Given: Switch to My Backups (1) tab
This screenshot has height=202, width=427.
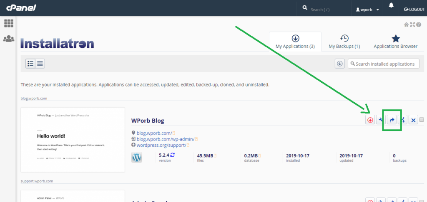Looking at the screenshot, I should pos(344,42).
